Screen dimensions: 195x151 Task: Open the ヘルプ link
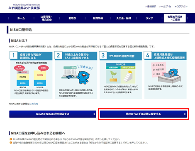coord(164,7)
